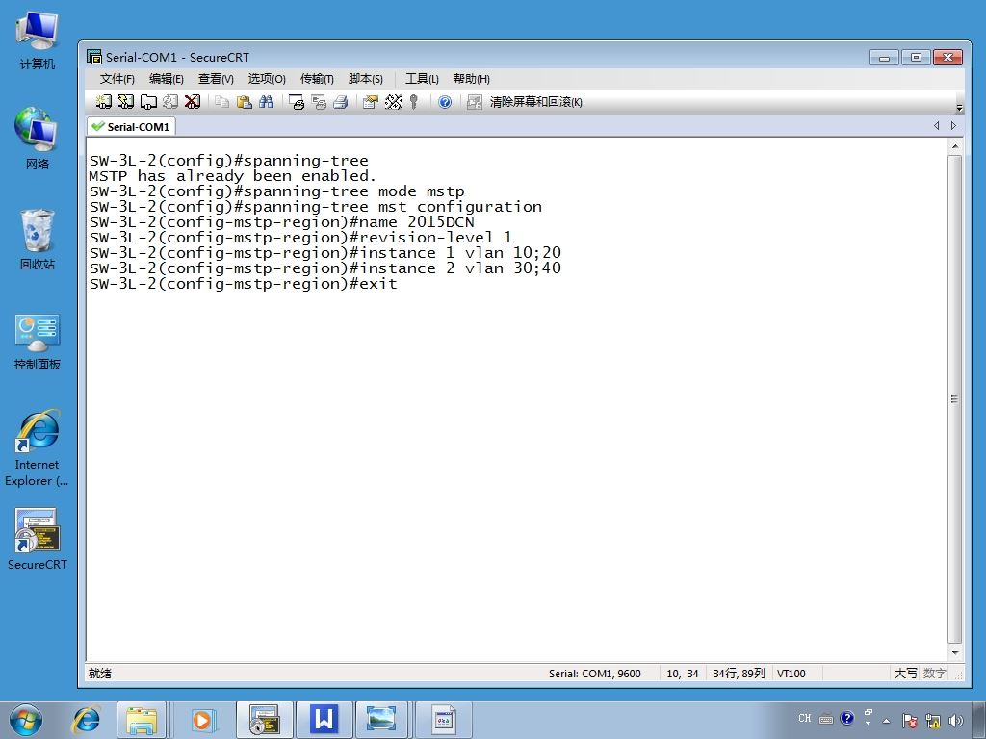Click the blue Help question mark icon
986x739 pixels.
pyautogui.click(x=445, y=102)
